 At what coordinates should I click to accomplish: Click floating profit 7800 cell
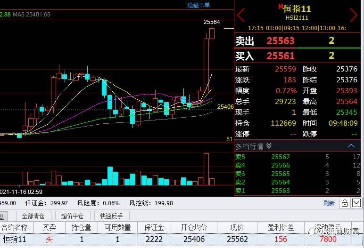coord(328,239)
